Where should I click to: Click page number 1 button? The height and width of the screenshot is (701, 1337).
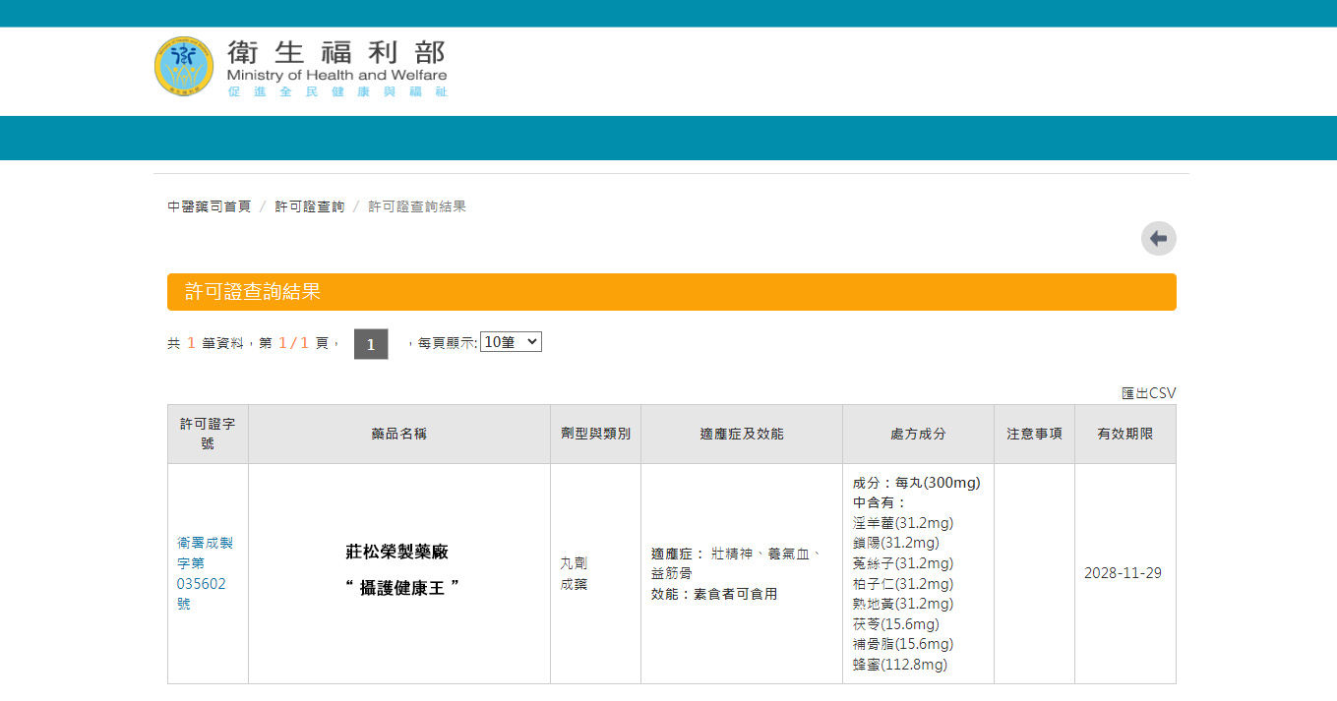[371, 344]
